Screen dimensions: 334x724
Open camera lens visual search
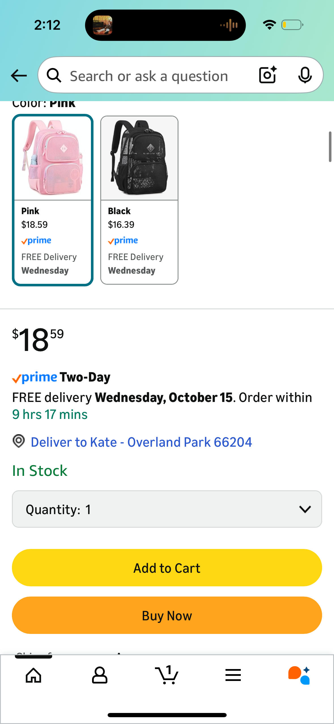point(268,75)
